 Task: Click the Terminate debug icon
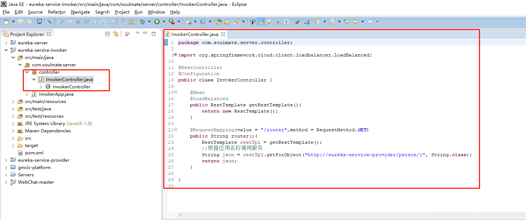[78, 22]
